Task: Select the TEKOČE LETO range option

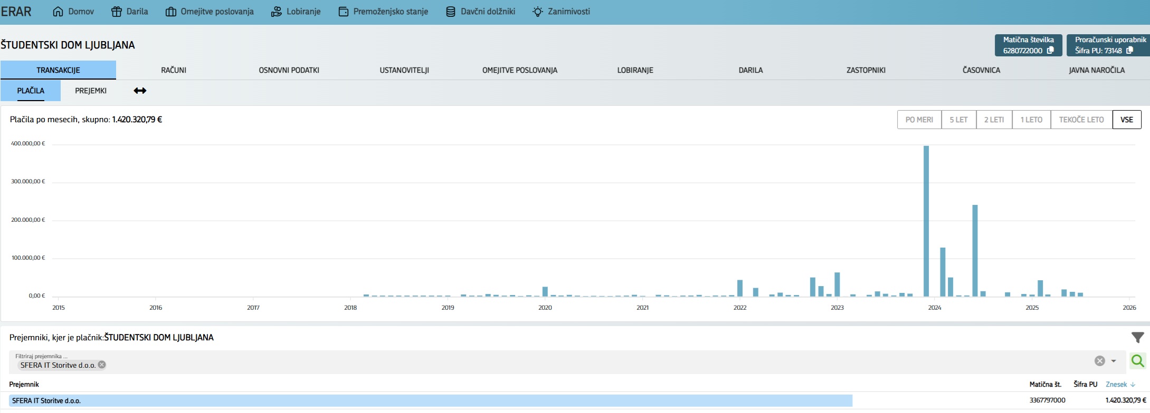Action: pyautogui.click(x=1081, y=120)
